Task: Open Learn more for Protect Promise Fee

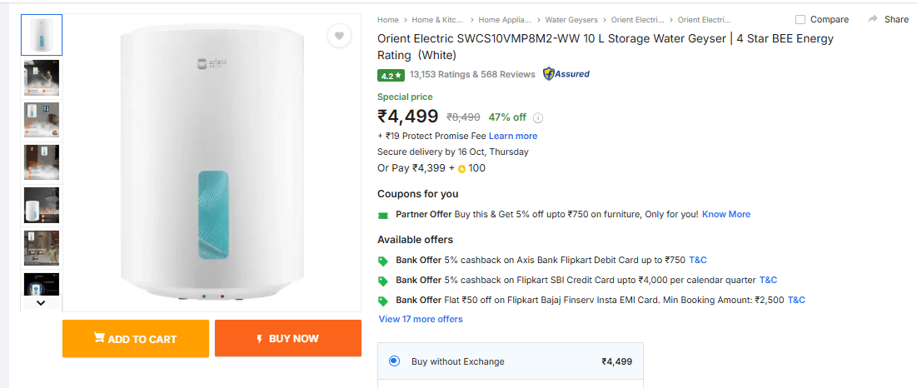Action: click(x=513, y=136)
